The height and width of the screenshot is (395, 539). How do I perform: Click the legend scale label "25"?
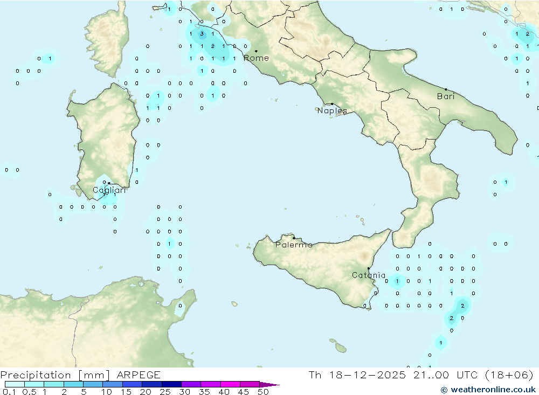[x=165, y=392]
